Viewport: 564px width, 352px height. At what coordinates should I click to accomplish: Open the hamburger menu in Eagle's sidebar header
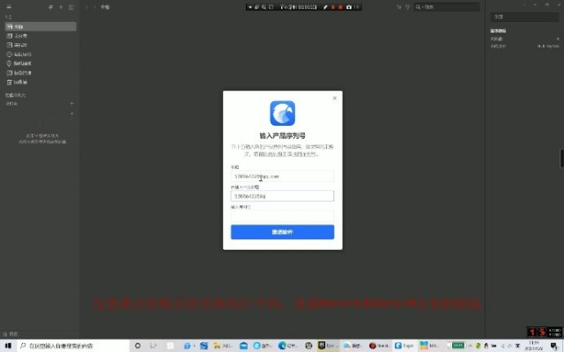(9, 7)
